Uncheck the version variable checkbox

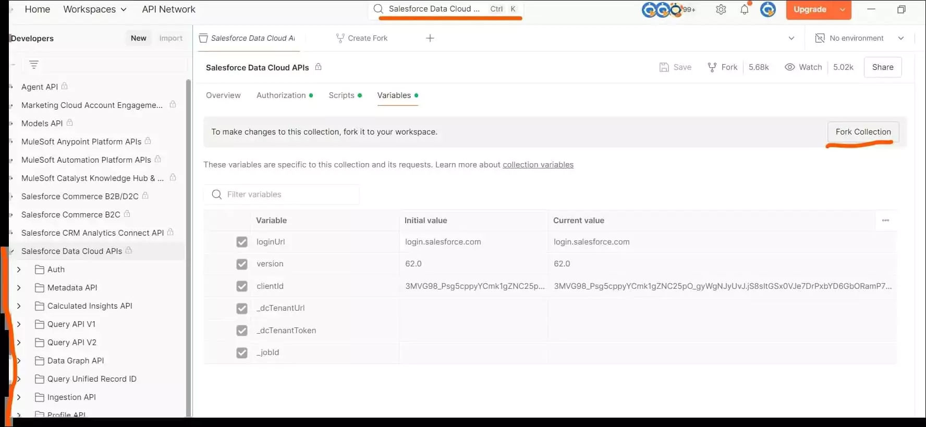tap(242, 264)
